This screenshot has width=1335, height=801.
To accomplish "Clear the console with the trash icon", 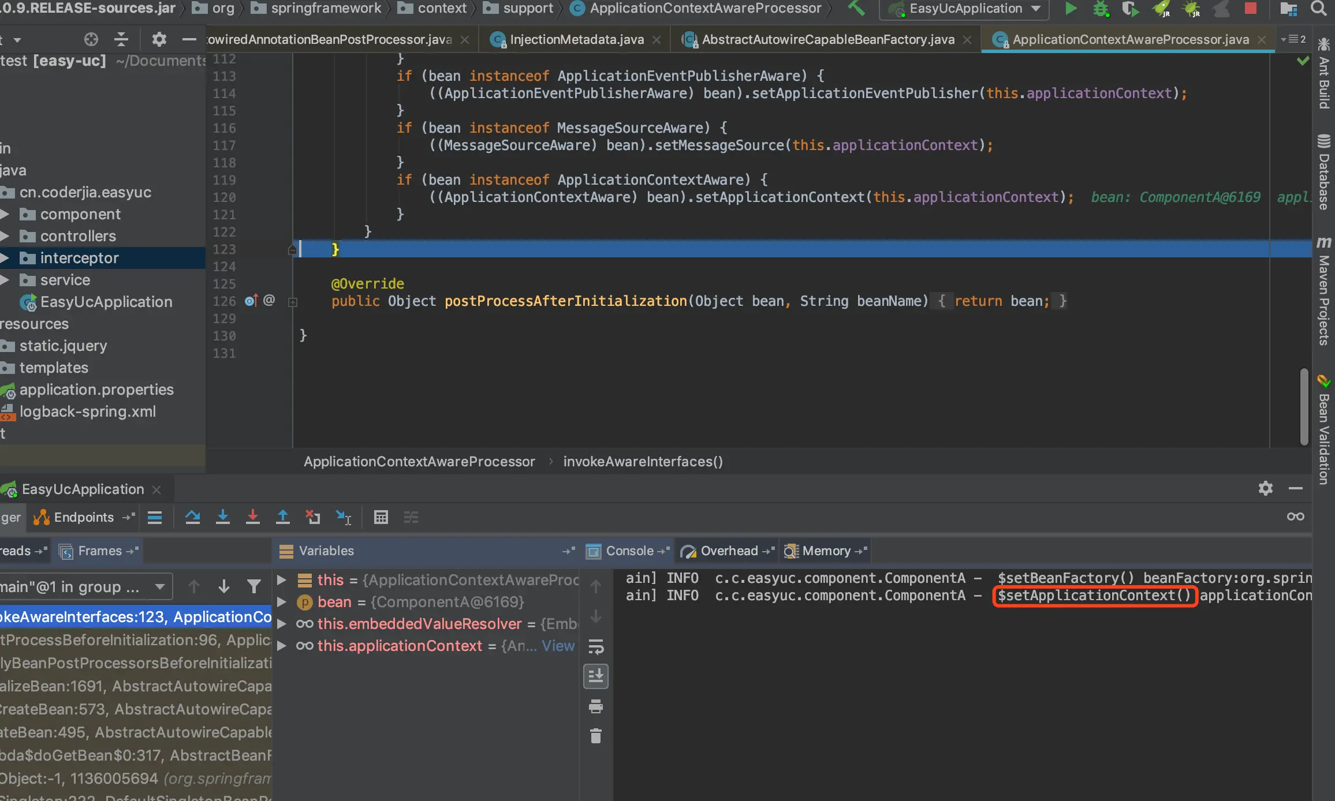I will tap(596, 736).
